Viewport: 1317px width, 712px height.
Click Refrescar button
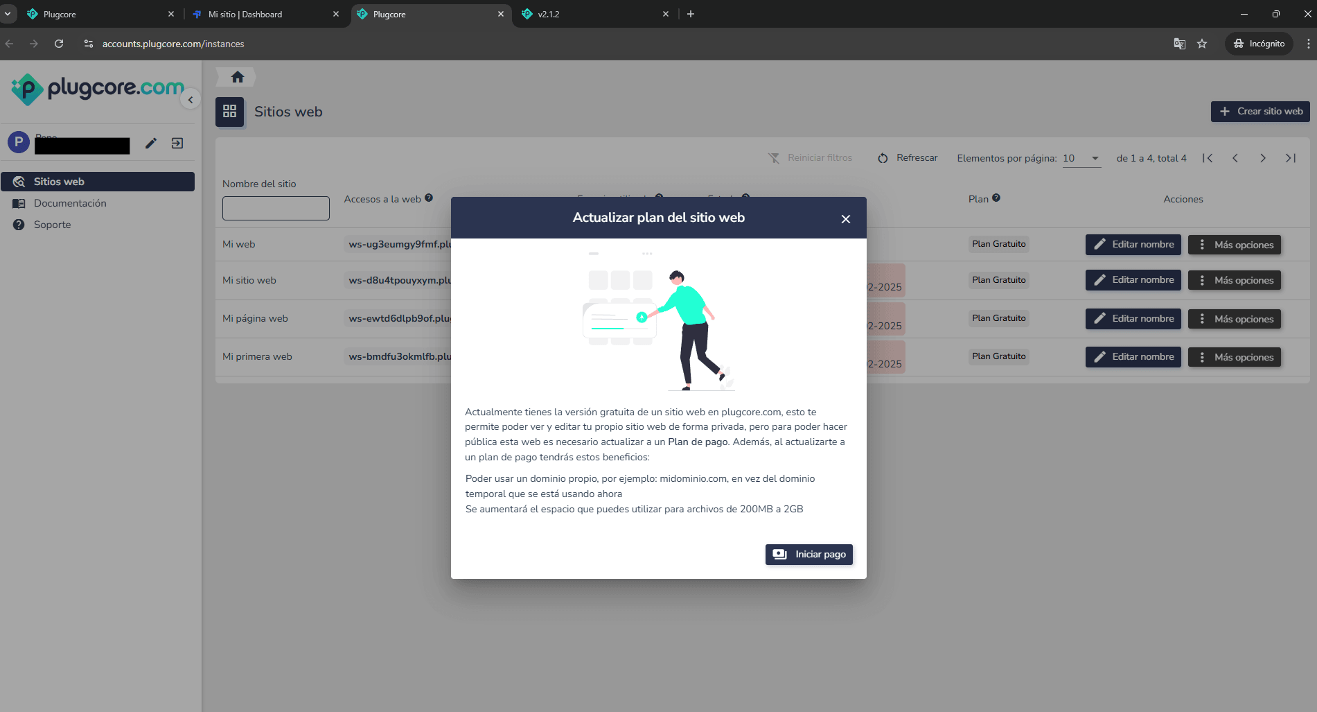pyautogui.click(x=908, y=158)
